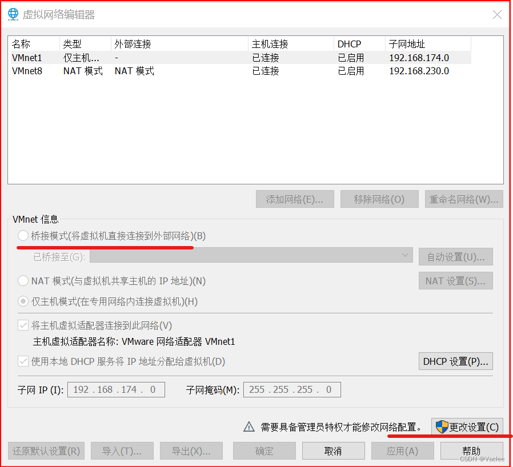Click the 仅主机... type cell of VMnet1
The height and width of the screenshot is (467, 513).
(81, 58)
